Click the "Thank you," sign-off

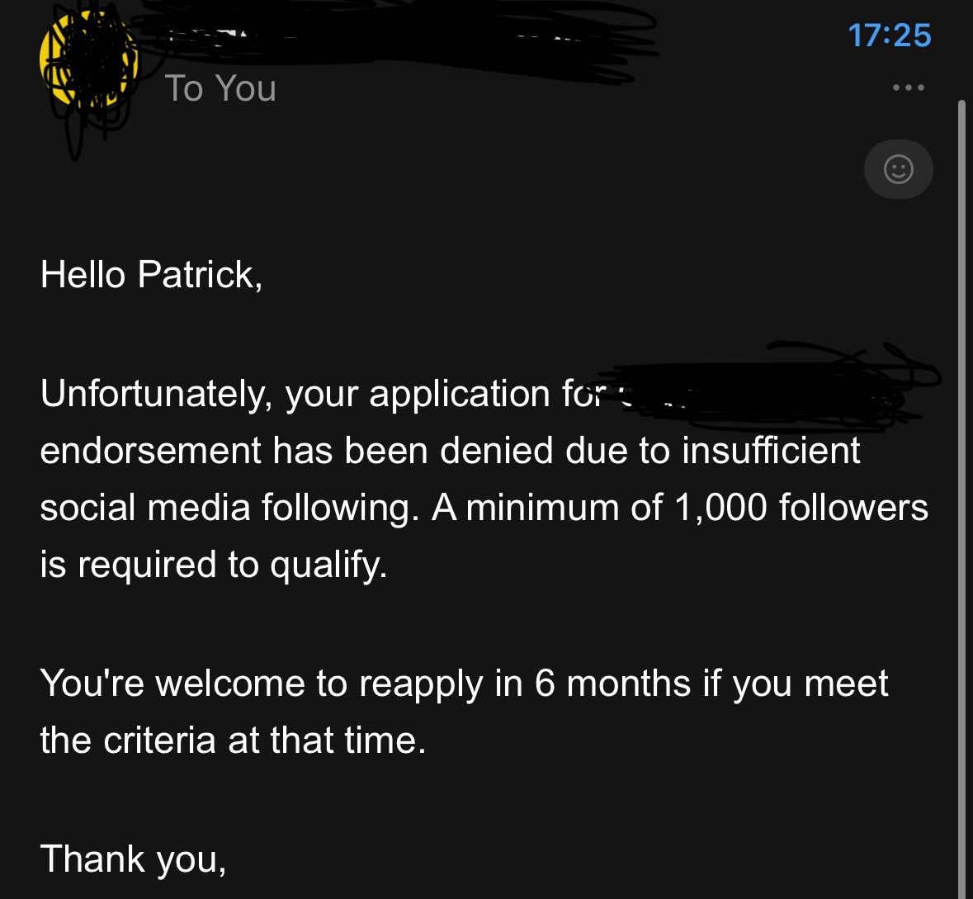[132, 859]
